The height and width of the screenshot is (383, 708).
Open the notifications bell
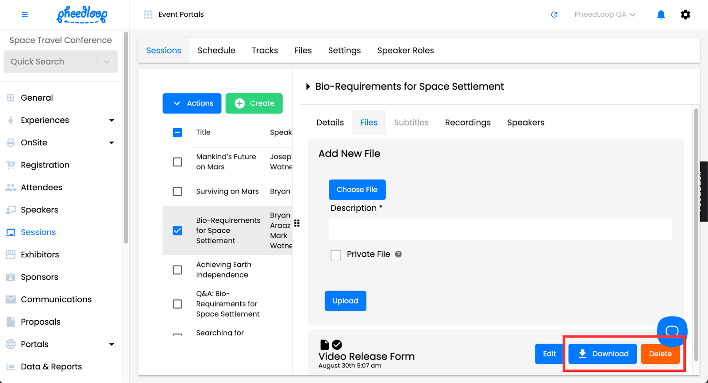(x=661, y=15)
